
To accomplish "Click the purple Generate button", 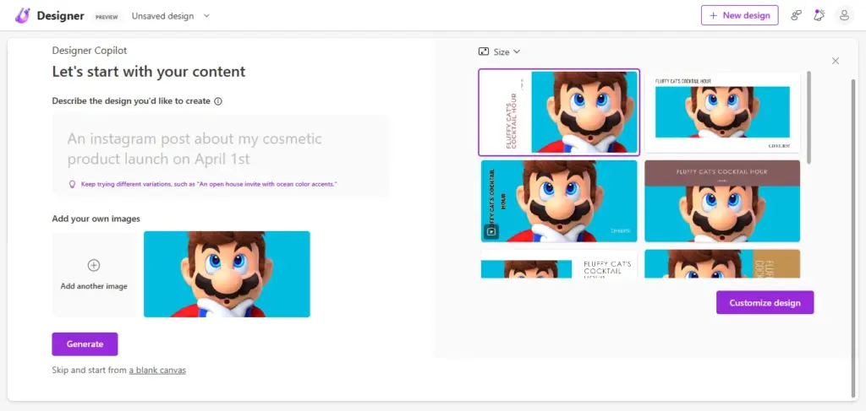I will click(85, 344).
